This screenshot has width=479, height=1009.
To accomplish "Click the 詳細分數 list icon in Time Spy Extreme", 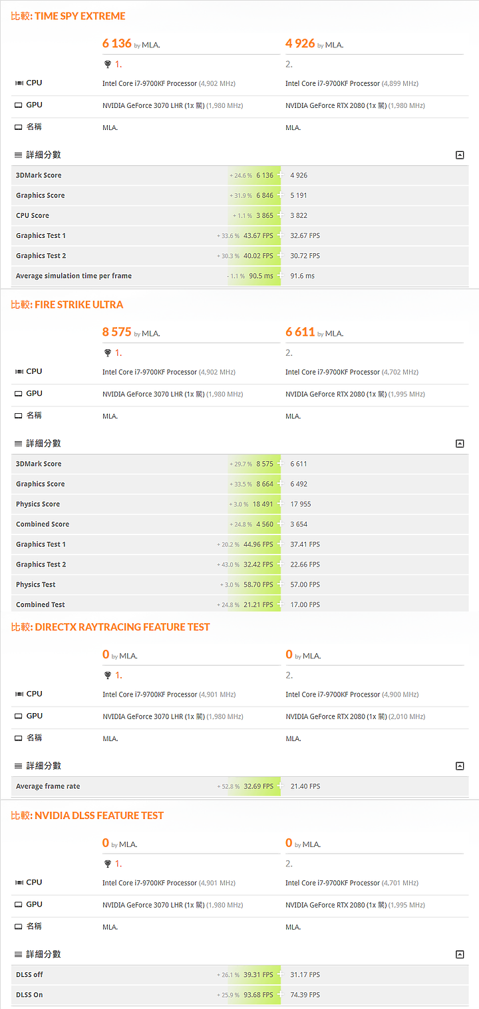I will coord(19,155).
